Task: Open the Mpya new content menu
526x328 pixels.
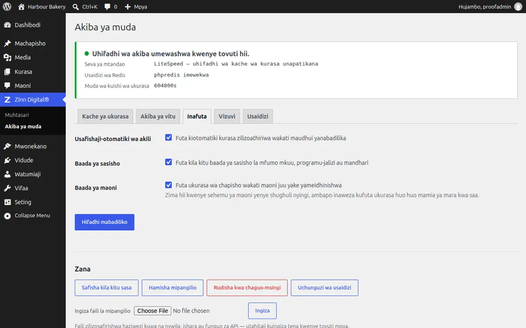Action: (x=140, y=7)
